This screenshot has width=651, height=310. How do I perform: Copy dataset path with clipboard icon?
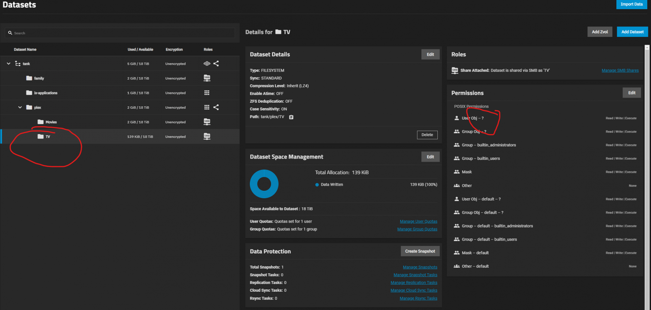(291, 117)
